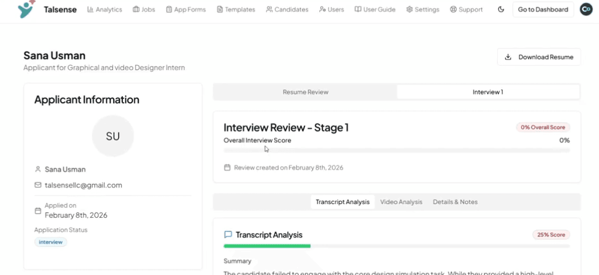Click the Overall Interview Score progress bar
Screen dimensions: 599x275
[x=396, y=150]
